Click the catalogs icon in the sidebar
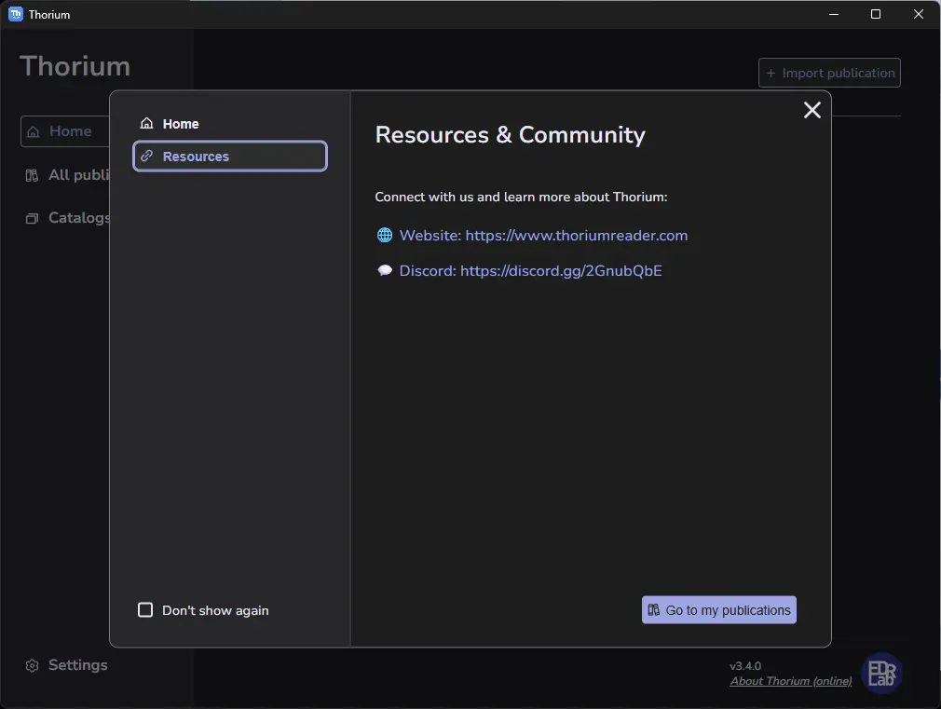The image size is (941, 709). coord(32,219)
